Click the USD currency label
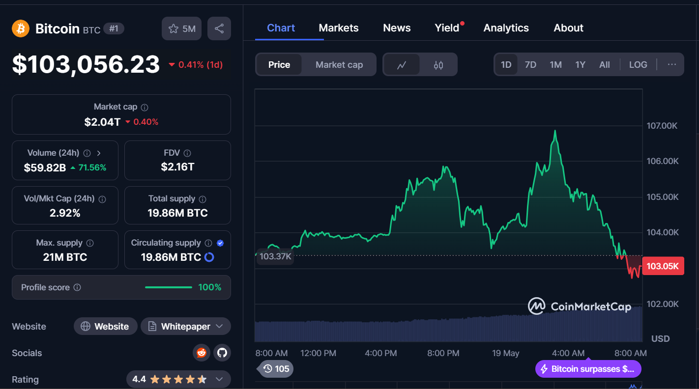Screen dimensions: 699x389 (x=661, y=339)
